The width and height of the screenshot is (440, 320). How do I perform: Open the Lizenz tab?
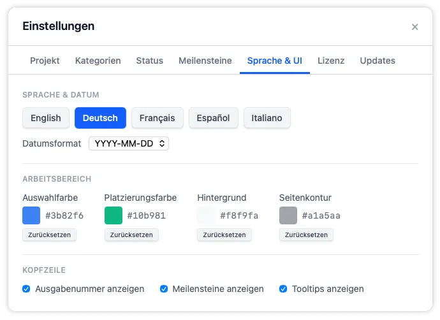click(x=331, y=61)
